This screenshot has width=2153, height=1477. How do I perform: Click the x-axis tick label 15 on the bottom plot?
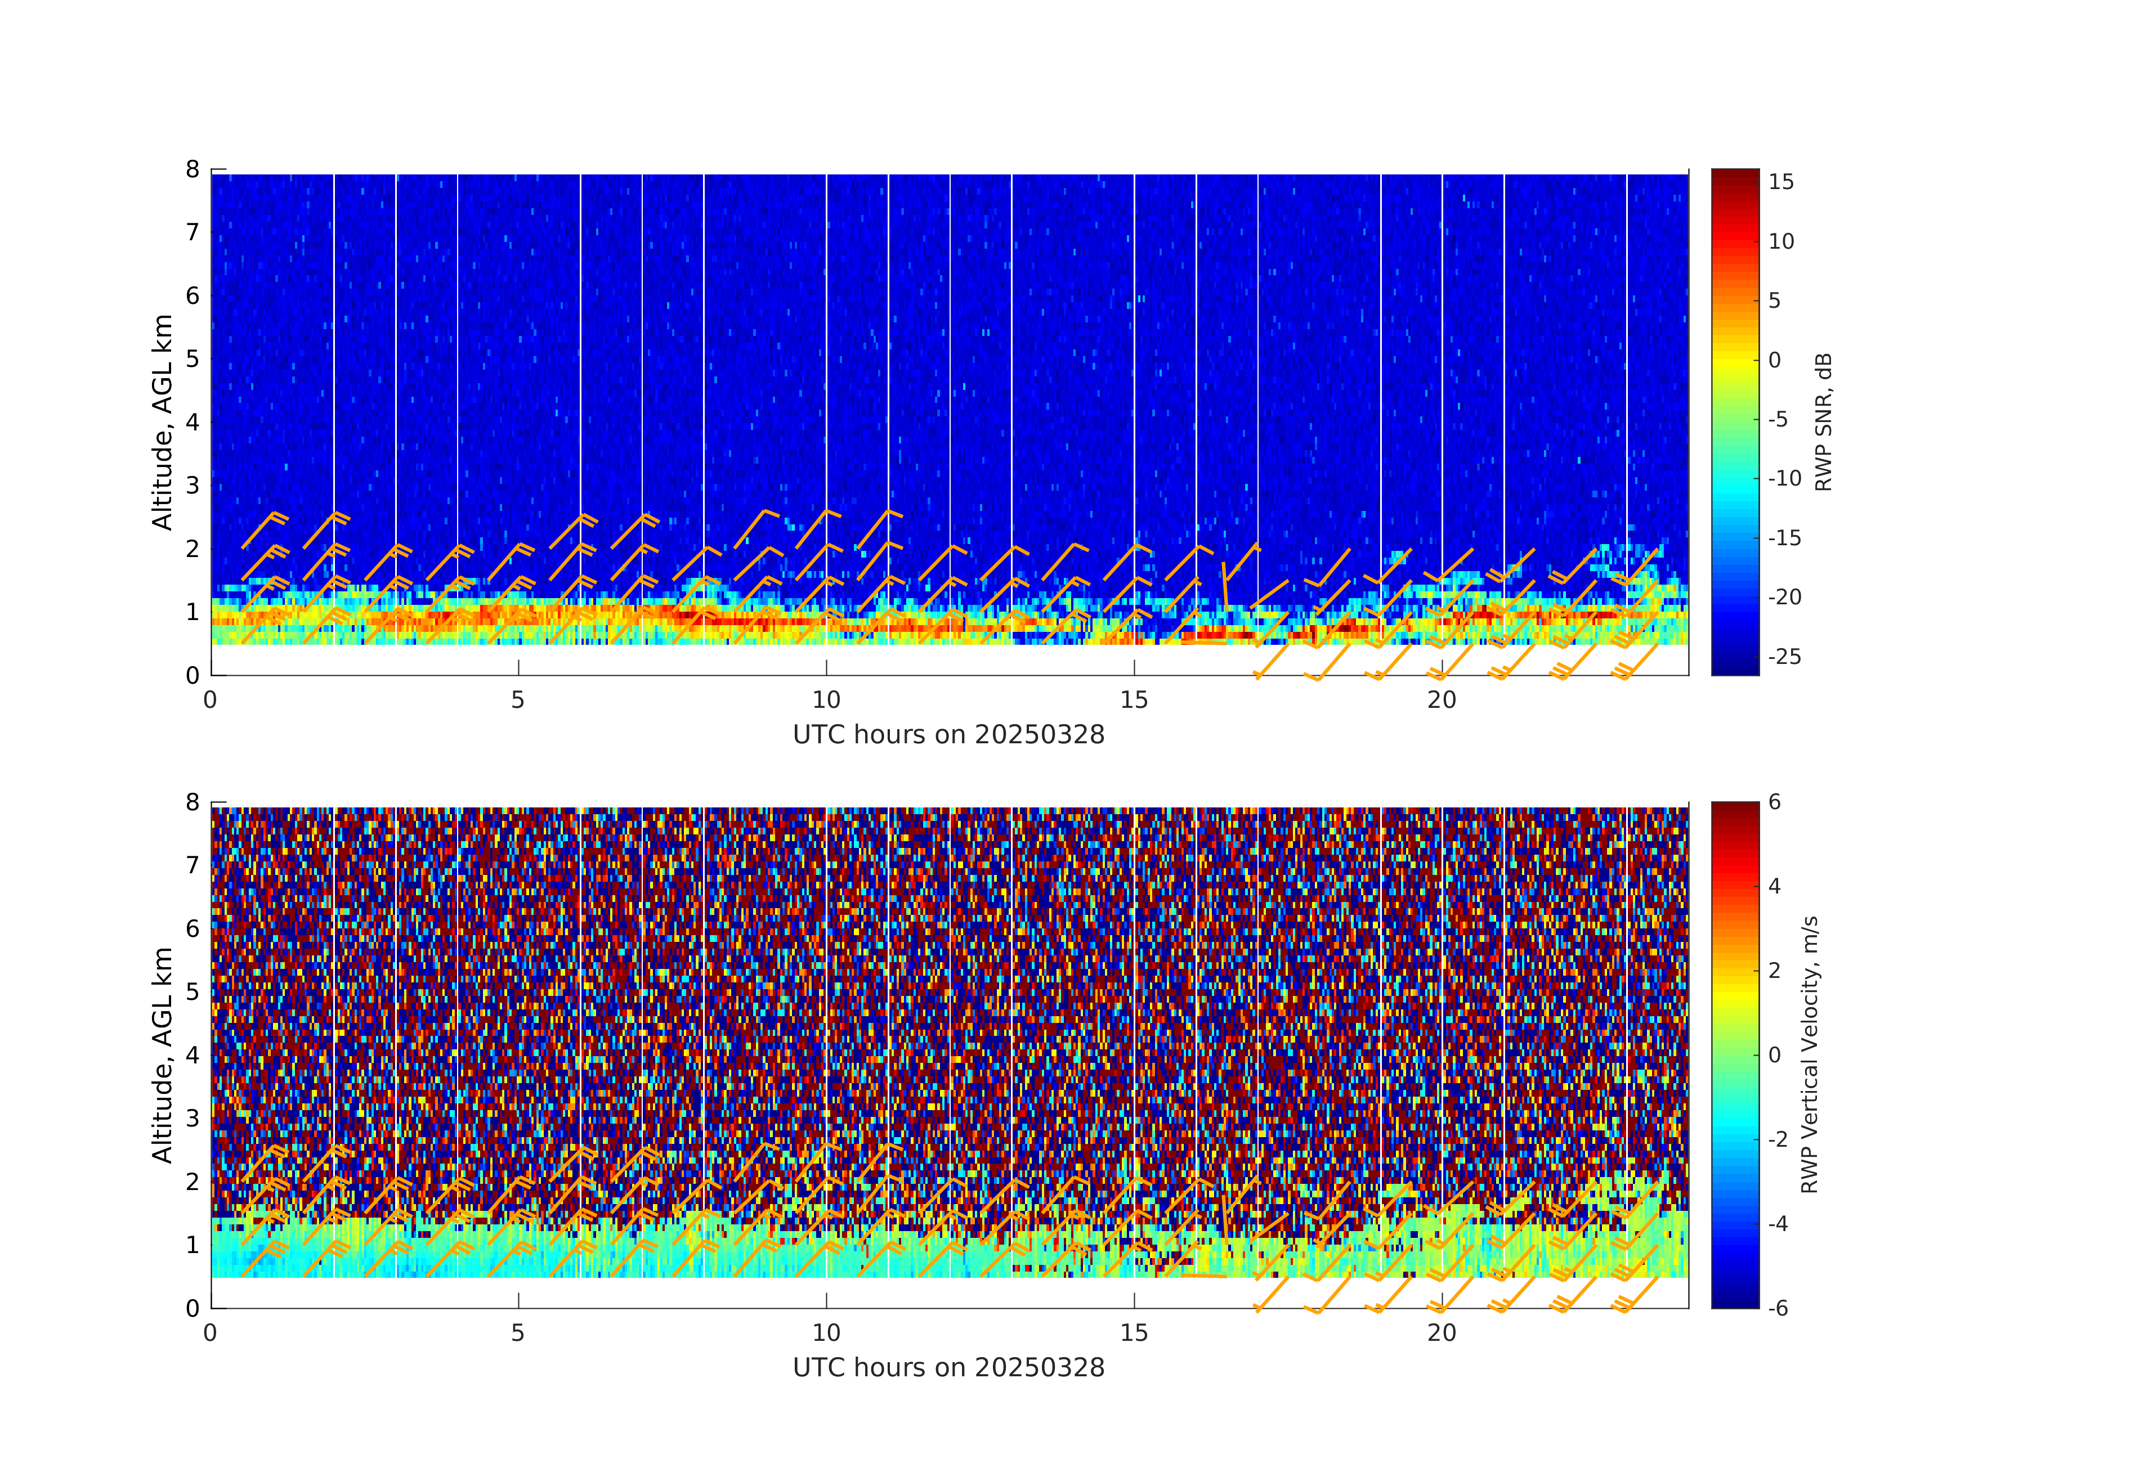[x=1134, y=1334]
